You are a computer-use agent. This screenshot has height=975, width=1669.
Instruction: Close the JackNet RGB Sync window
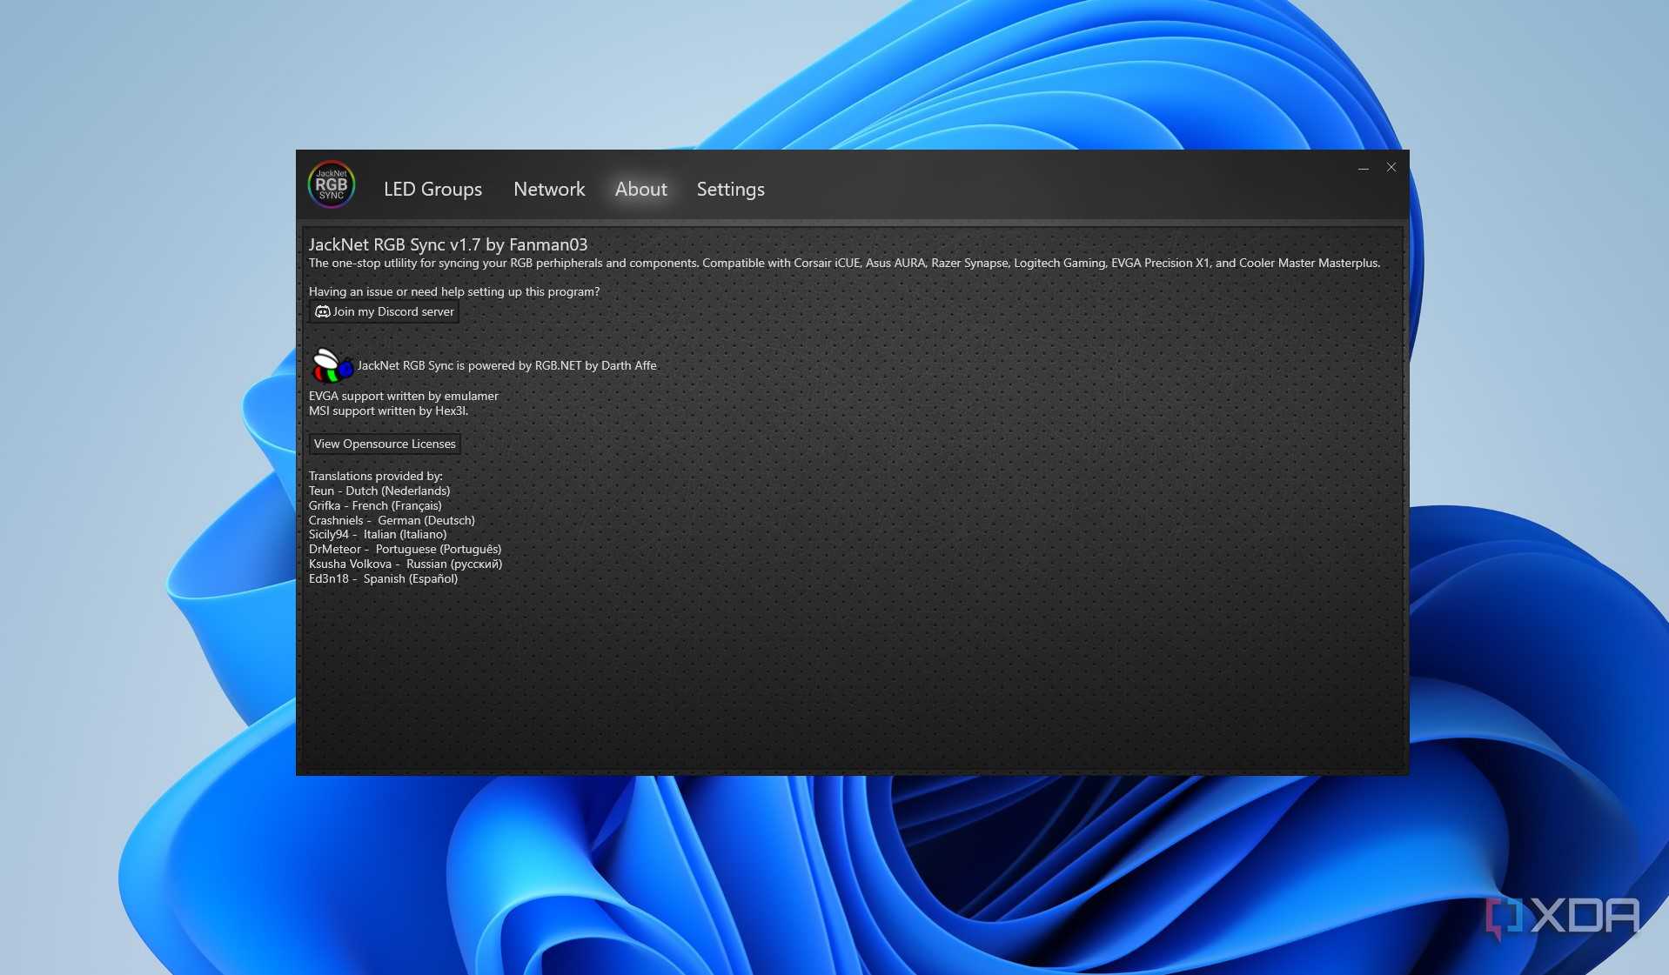pyautogui.click(x=1391, y=167)
